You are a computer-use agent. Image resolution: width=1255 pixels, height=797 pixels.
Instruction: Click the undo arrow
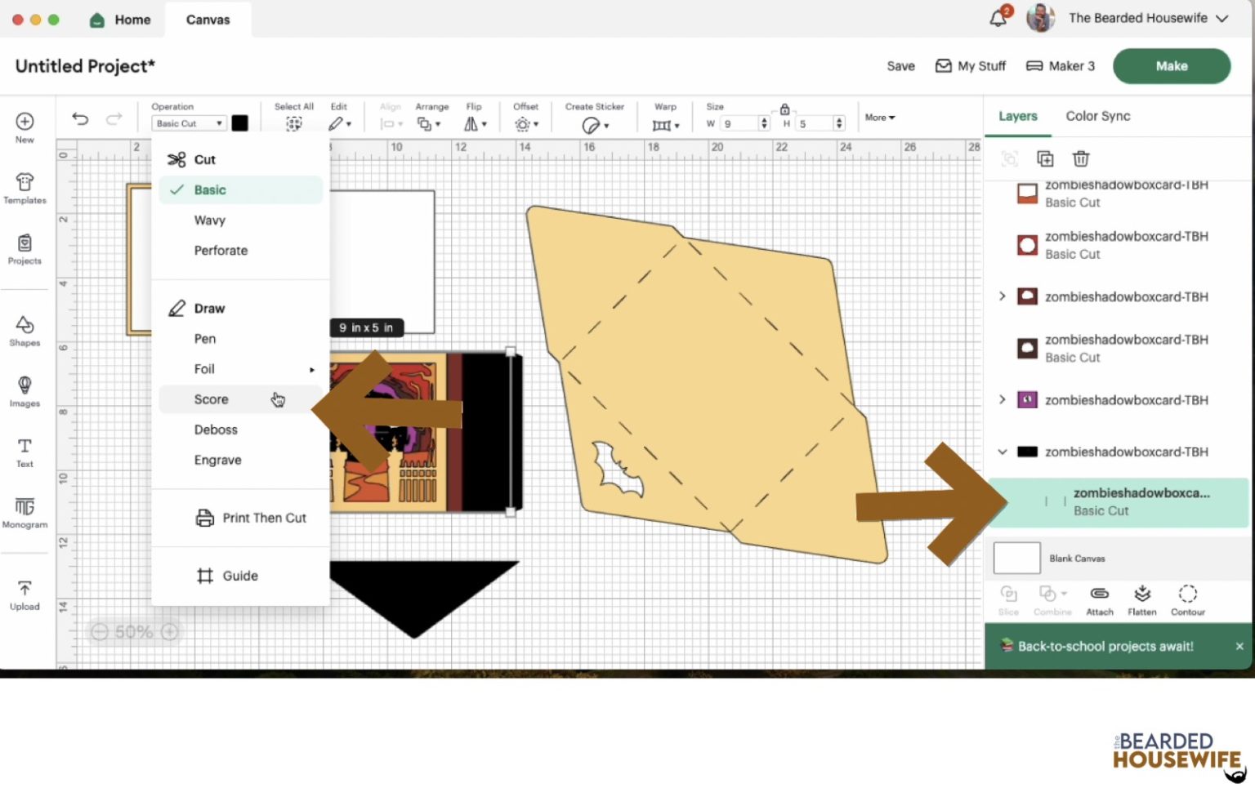click(80, 119)
